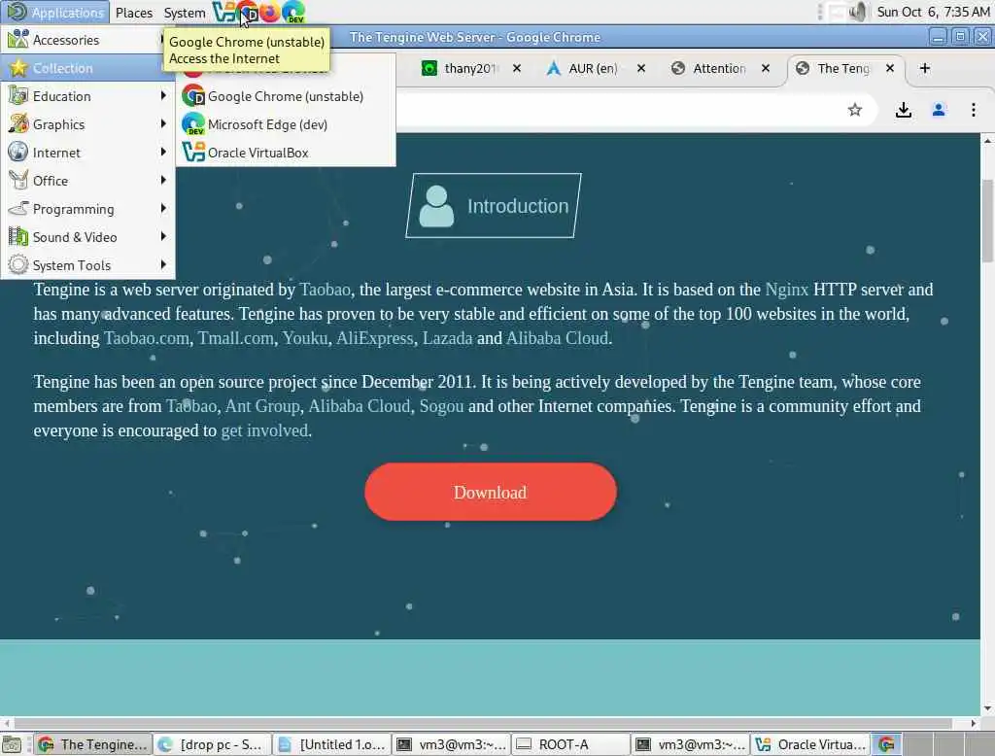The width and height of the screenshot is (995, 756).
Task: Close the Attention tab
Action: pos(766,68)
